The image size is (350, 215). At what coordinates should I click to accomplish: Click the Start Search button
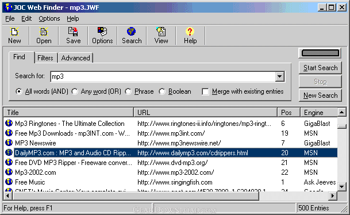[x=320, y=68]
